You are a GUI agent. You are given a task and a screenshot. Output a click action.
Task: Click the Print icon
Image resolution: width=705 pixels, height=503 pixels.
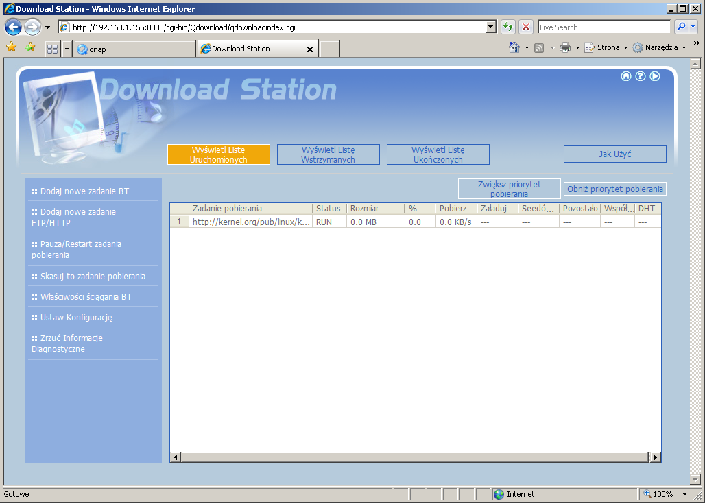(x=565, y=47)
